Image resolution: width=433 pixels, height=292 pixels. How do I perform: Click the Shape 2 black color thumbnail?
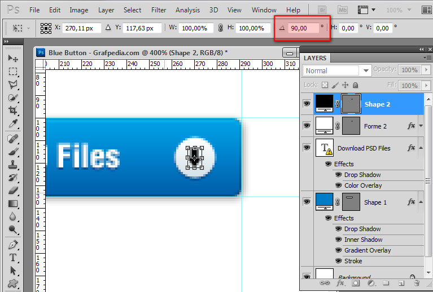pyautogui.click(x=325, y=104)
